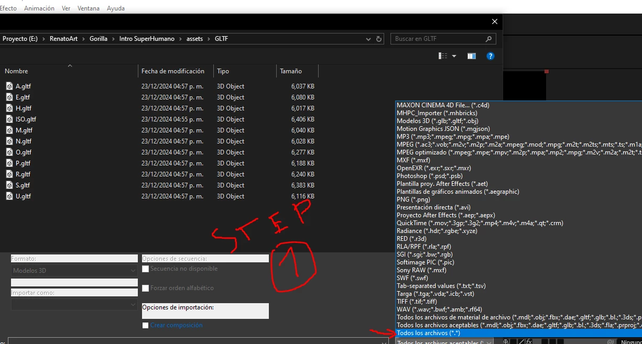This screenshot has width=642, height=344.
Task: Select the file O.gltf
Action: [24, 152]
